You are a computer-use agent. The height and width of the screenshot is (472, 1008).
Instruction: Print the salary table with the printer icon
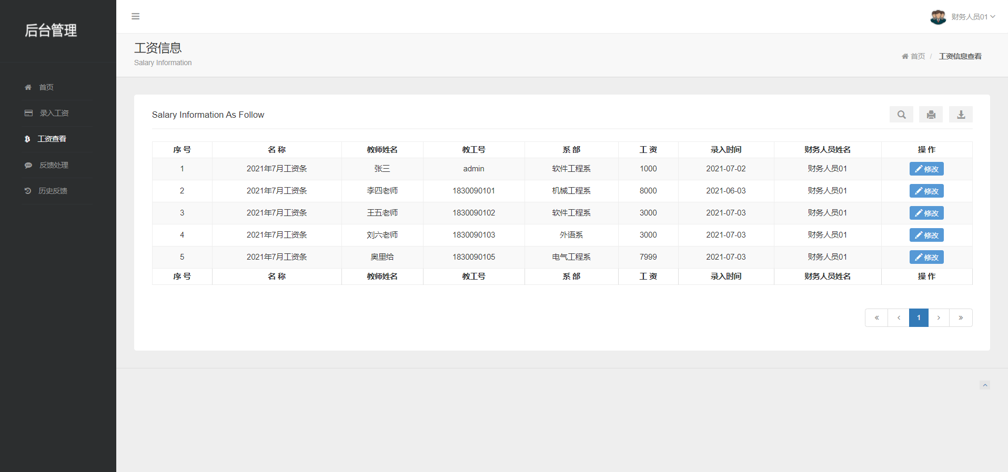931,115
